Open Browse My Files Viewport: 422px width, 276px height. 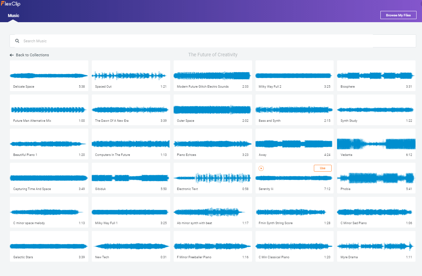pos(398,15)
